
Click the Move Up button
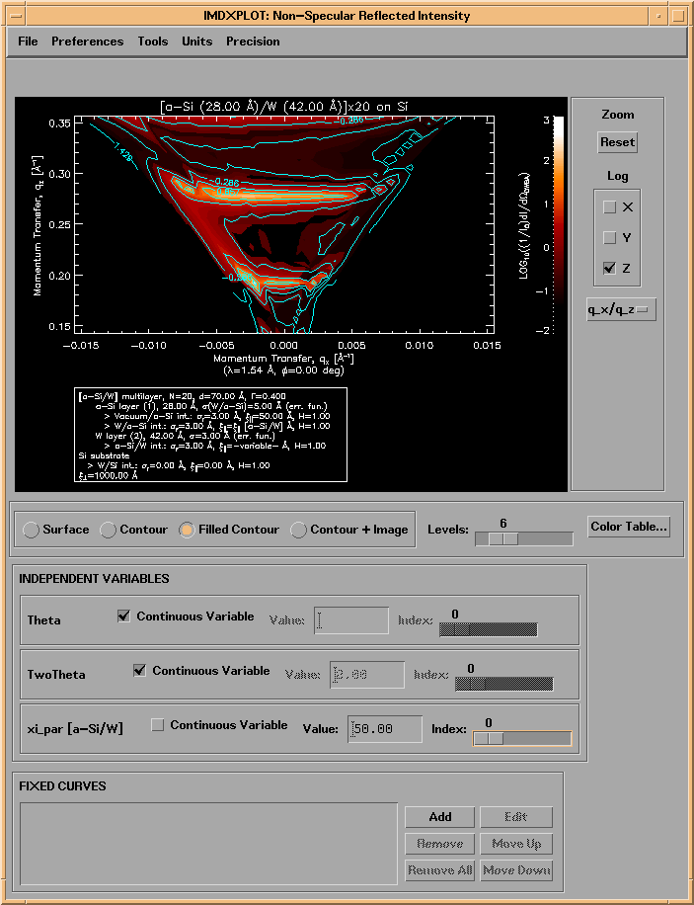515,844
